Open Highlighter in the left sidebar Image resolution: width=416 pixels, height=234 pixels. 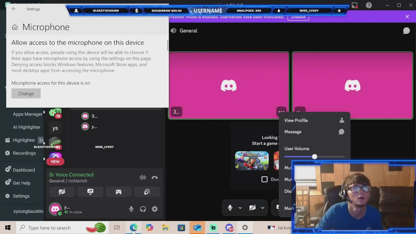(x=24, y=140)
